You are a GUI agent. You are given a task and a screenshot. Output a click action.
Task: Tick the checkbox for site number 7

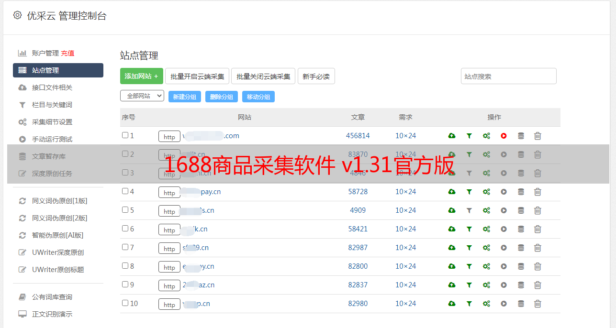point(125,247)
